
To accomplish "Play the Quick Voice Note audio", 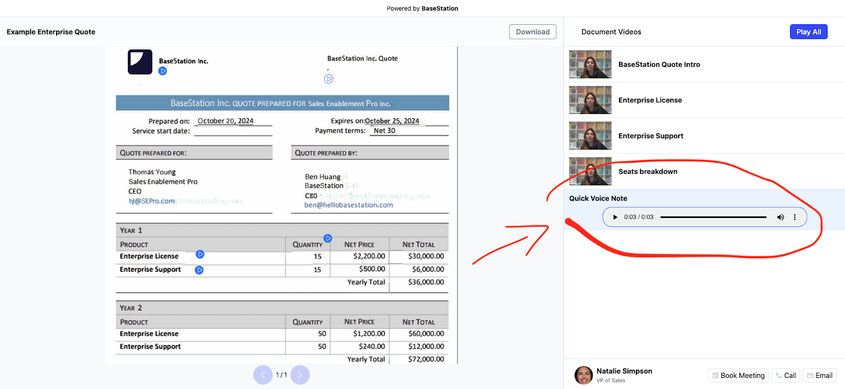I will click(615, 217).
